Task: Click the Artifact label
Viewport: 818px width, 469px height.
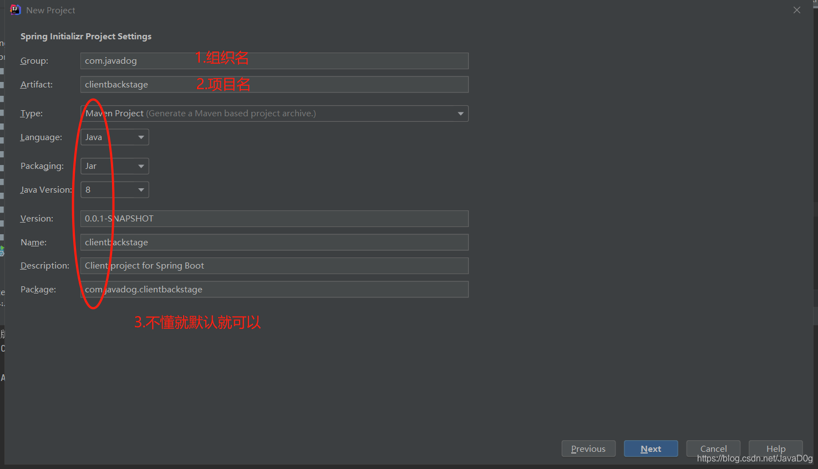Action: [37, 85]
